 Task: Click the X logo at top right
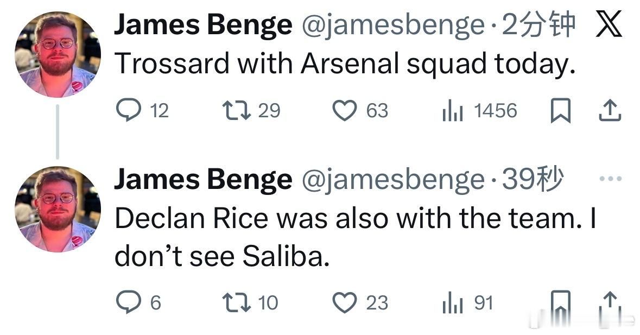click(x=609, y=26)
